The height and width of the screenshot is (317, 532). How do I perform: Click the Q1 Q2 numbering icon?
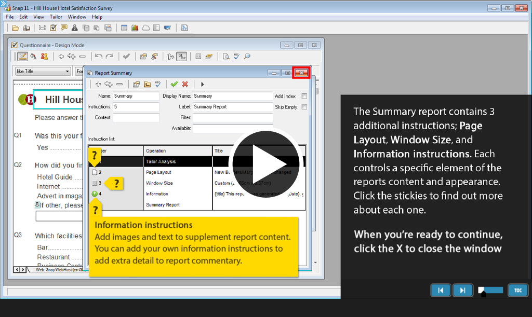pos(182,56)
